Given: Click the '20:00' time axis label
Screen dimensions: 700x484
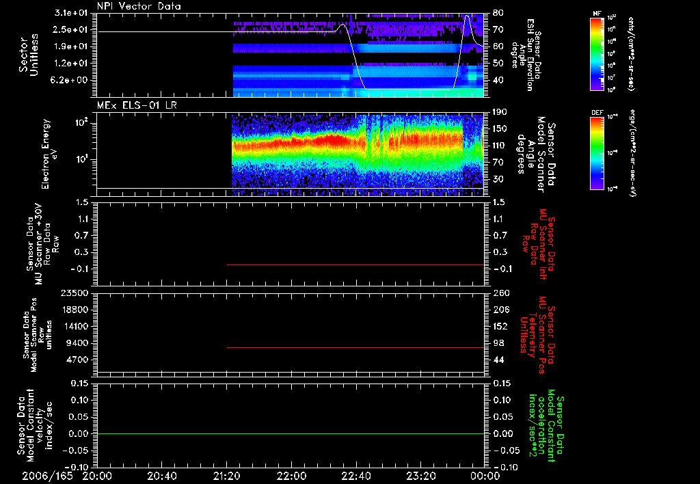Looking at the screenshot, I should 97,476.
